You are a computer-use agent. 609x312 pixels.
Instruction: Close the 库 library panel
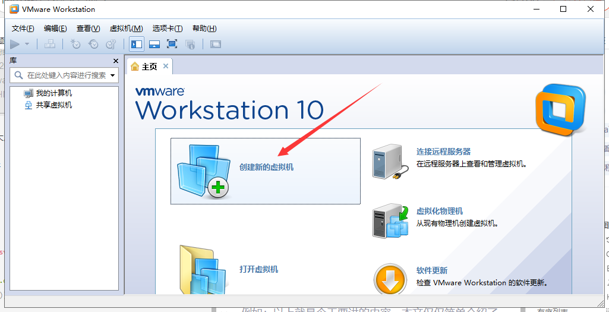[116, 61]
